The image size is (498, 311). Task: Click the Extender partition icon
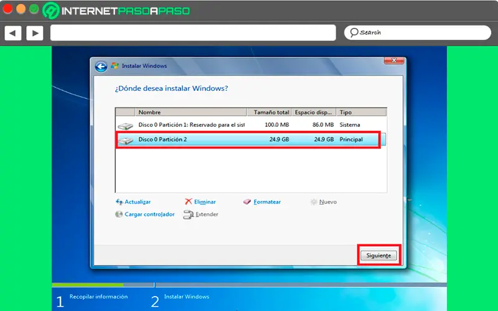pyautogui.click(x=188, y=215)
